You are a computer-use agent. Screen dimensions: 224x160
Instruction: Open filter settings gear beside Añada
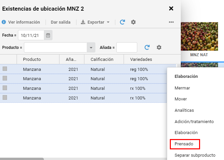click(159, 47)
